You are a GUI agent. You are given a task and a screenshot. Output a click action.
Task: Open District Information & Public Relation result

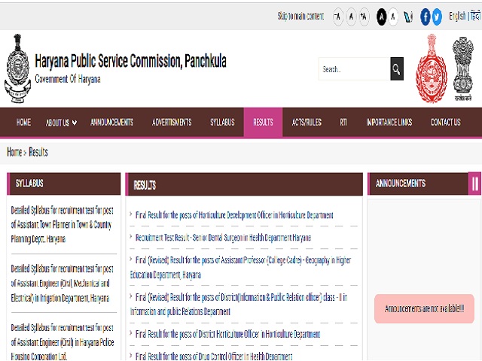point(239,304)
